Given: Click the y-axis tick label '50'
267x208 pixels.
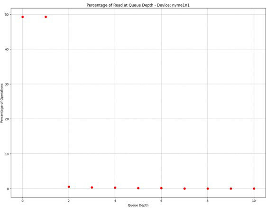Looking at the screenshot, I should click(x=7, y=15).
